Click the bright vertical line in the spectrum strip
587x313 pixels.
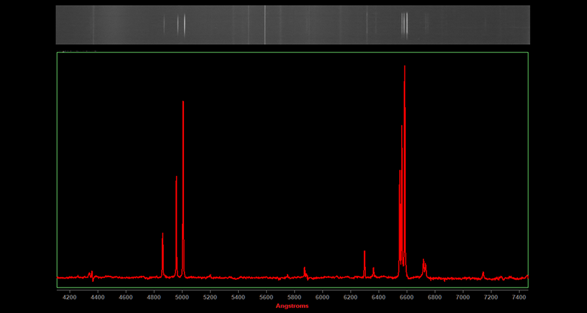[x=265, y=25]
